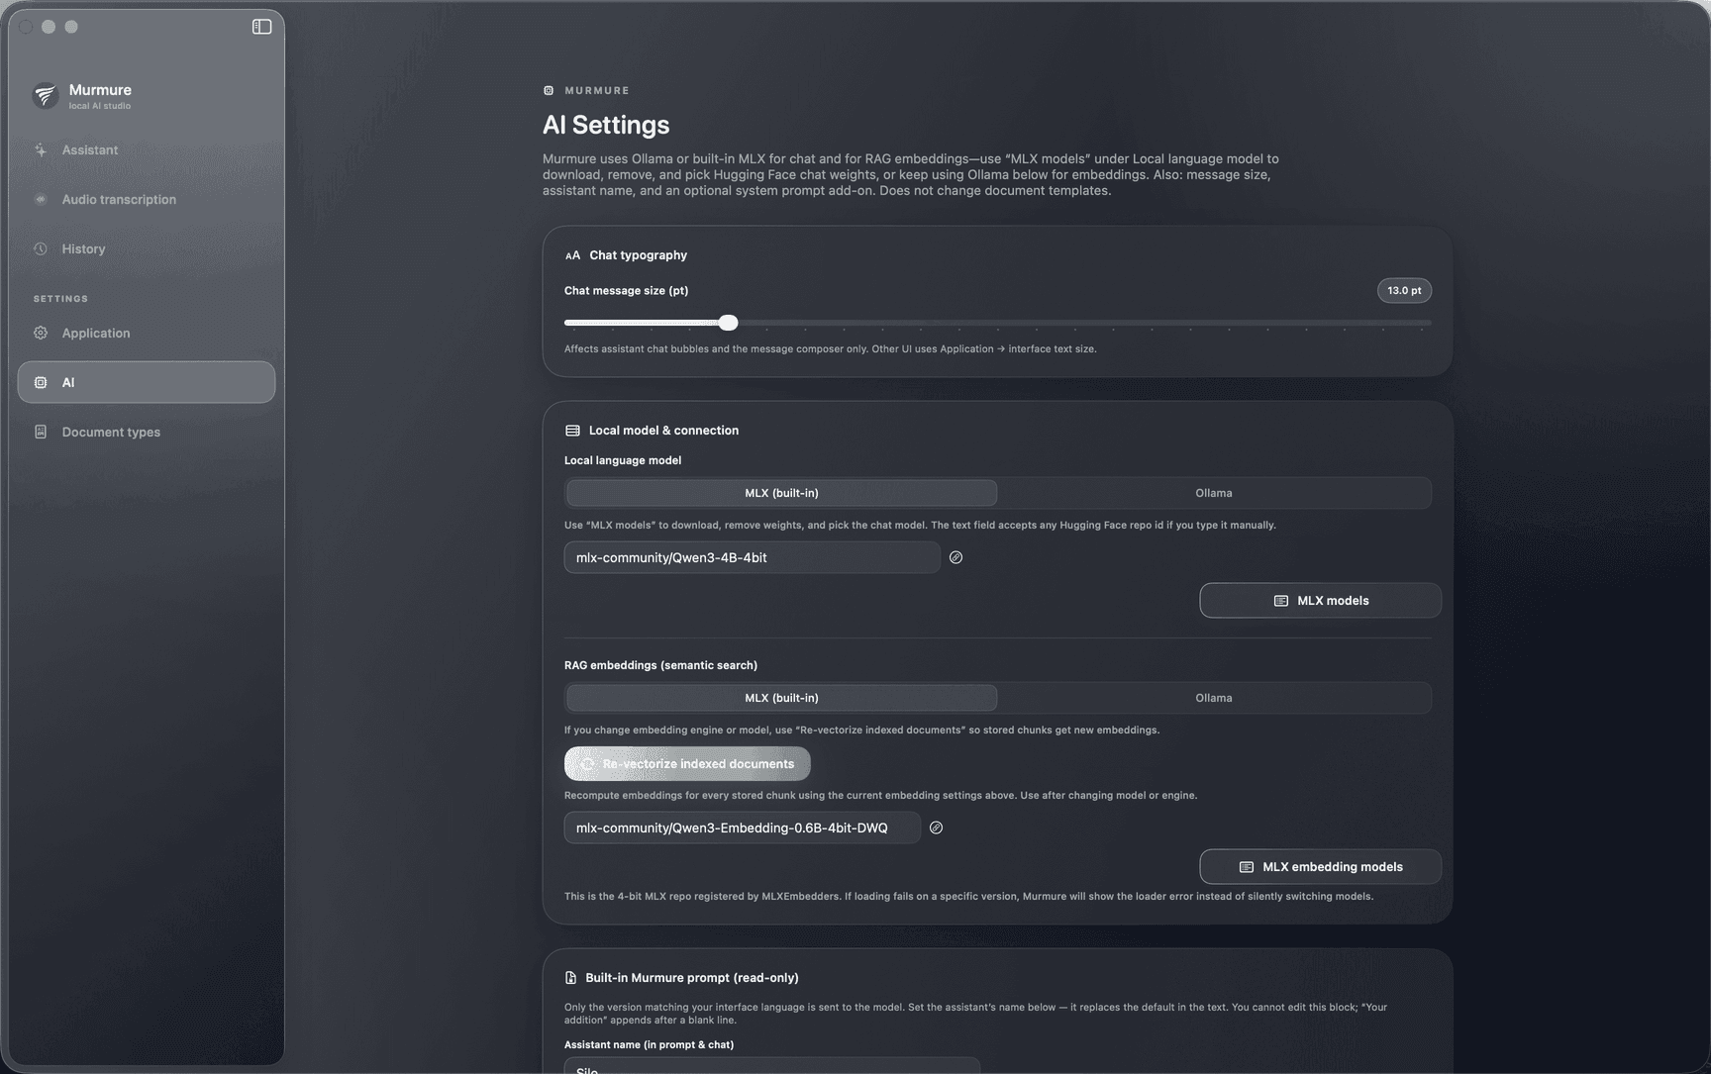Click the link icon beside mlx-community/Qwen3-4B-4bit
The width and height of the screenshot is (1711, 1074).
pyautogui.click(x=956, y=557)
